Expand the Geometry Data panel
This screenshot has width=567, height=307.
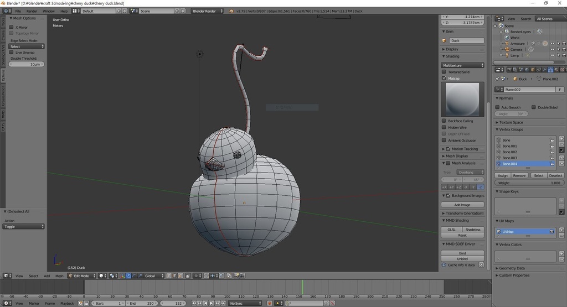click(512, 268)
